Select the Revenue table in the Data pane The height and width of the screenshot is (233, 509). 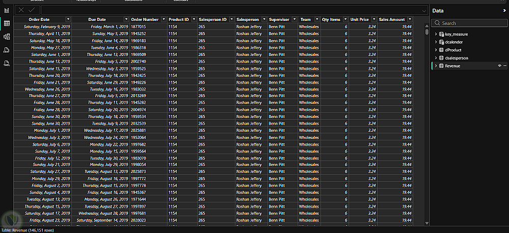[453, 66]
